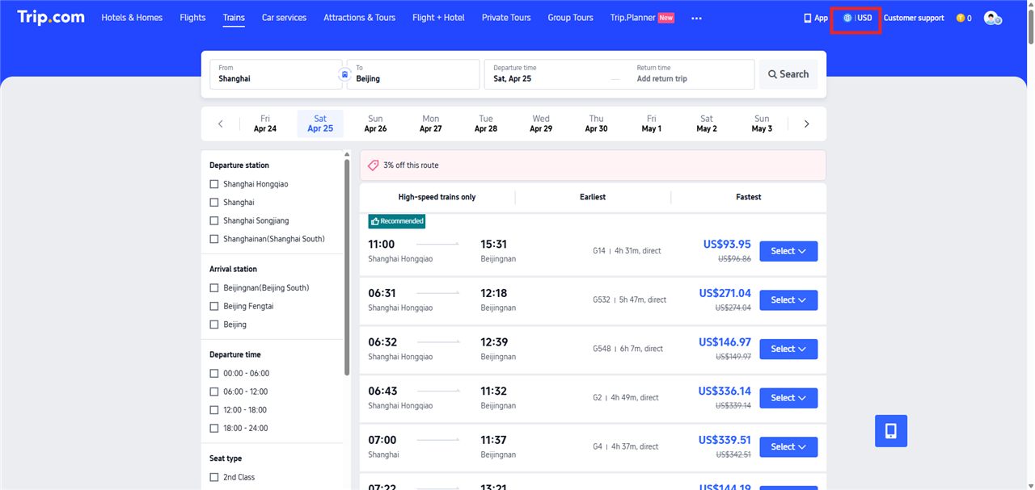1035x490 pixels.
Task: Click the App download phone icon
Action: [x=805, y=17]
